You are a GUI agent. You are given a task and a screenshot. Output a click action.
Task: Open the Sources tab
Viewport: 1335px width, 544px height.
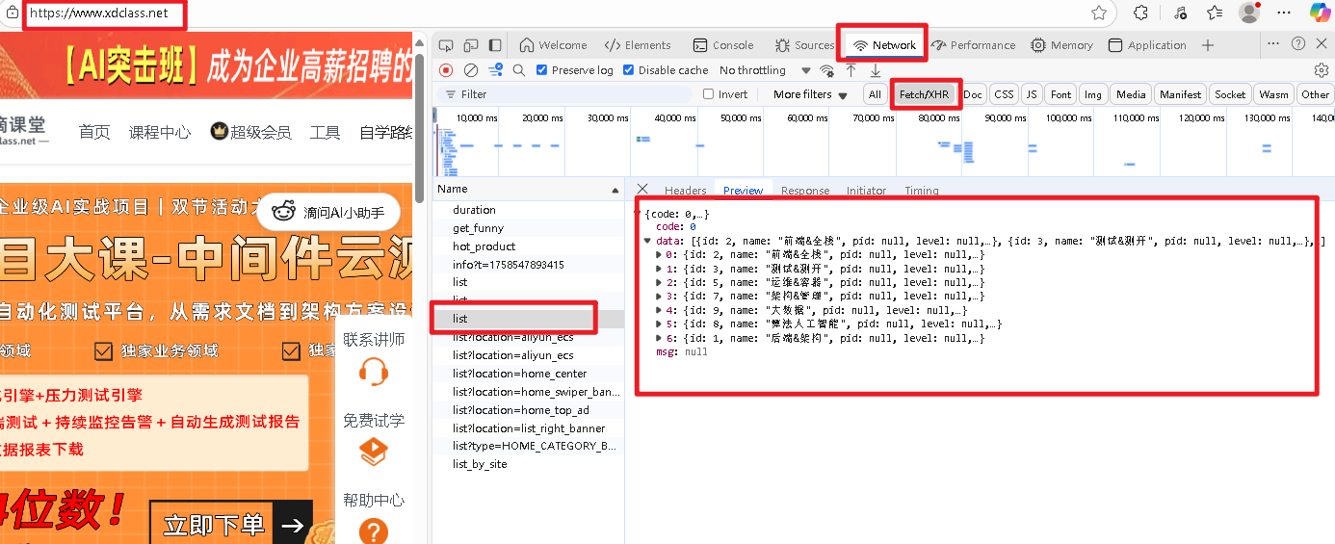(803, 45)
